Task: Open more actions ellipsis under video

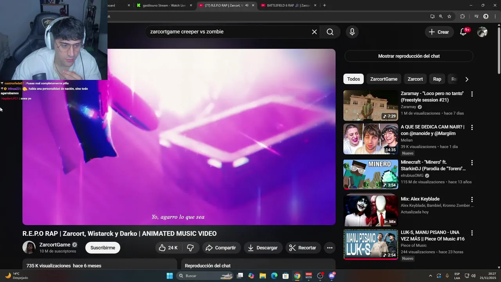Action: pos(330,248)
